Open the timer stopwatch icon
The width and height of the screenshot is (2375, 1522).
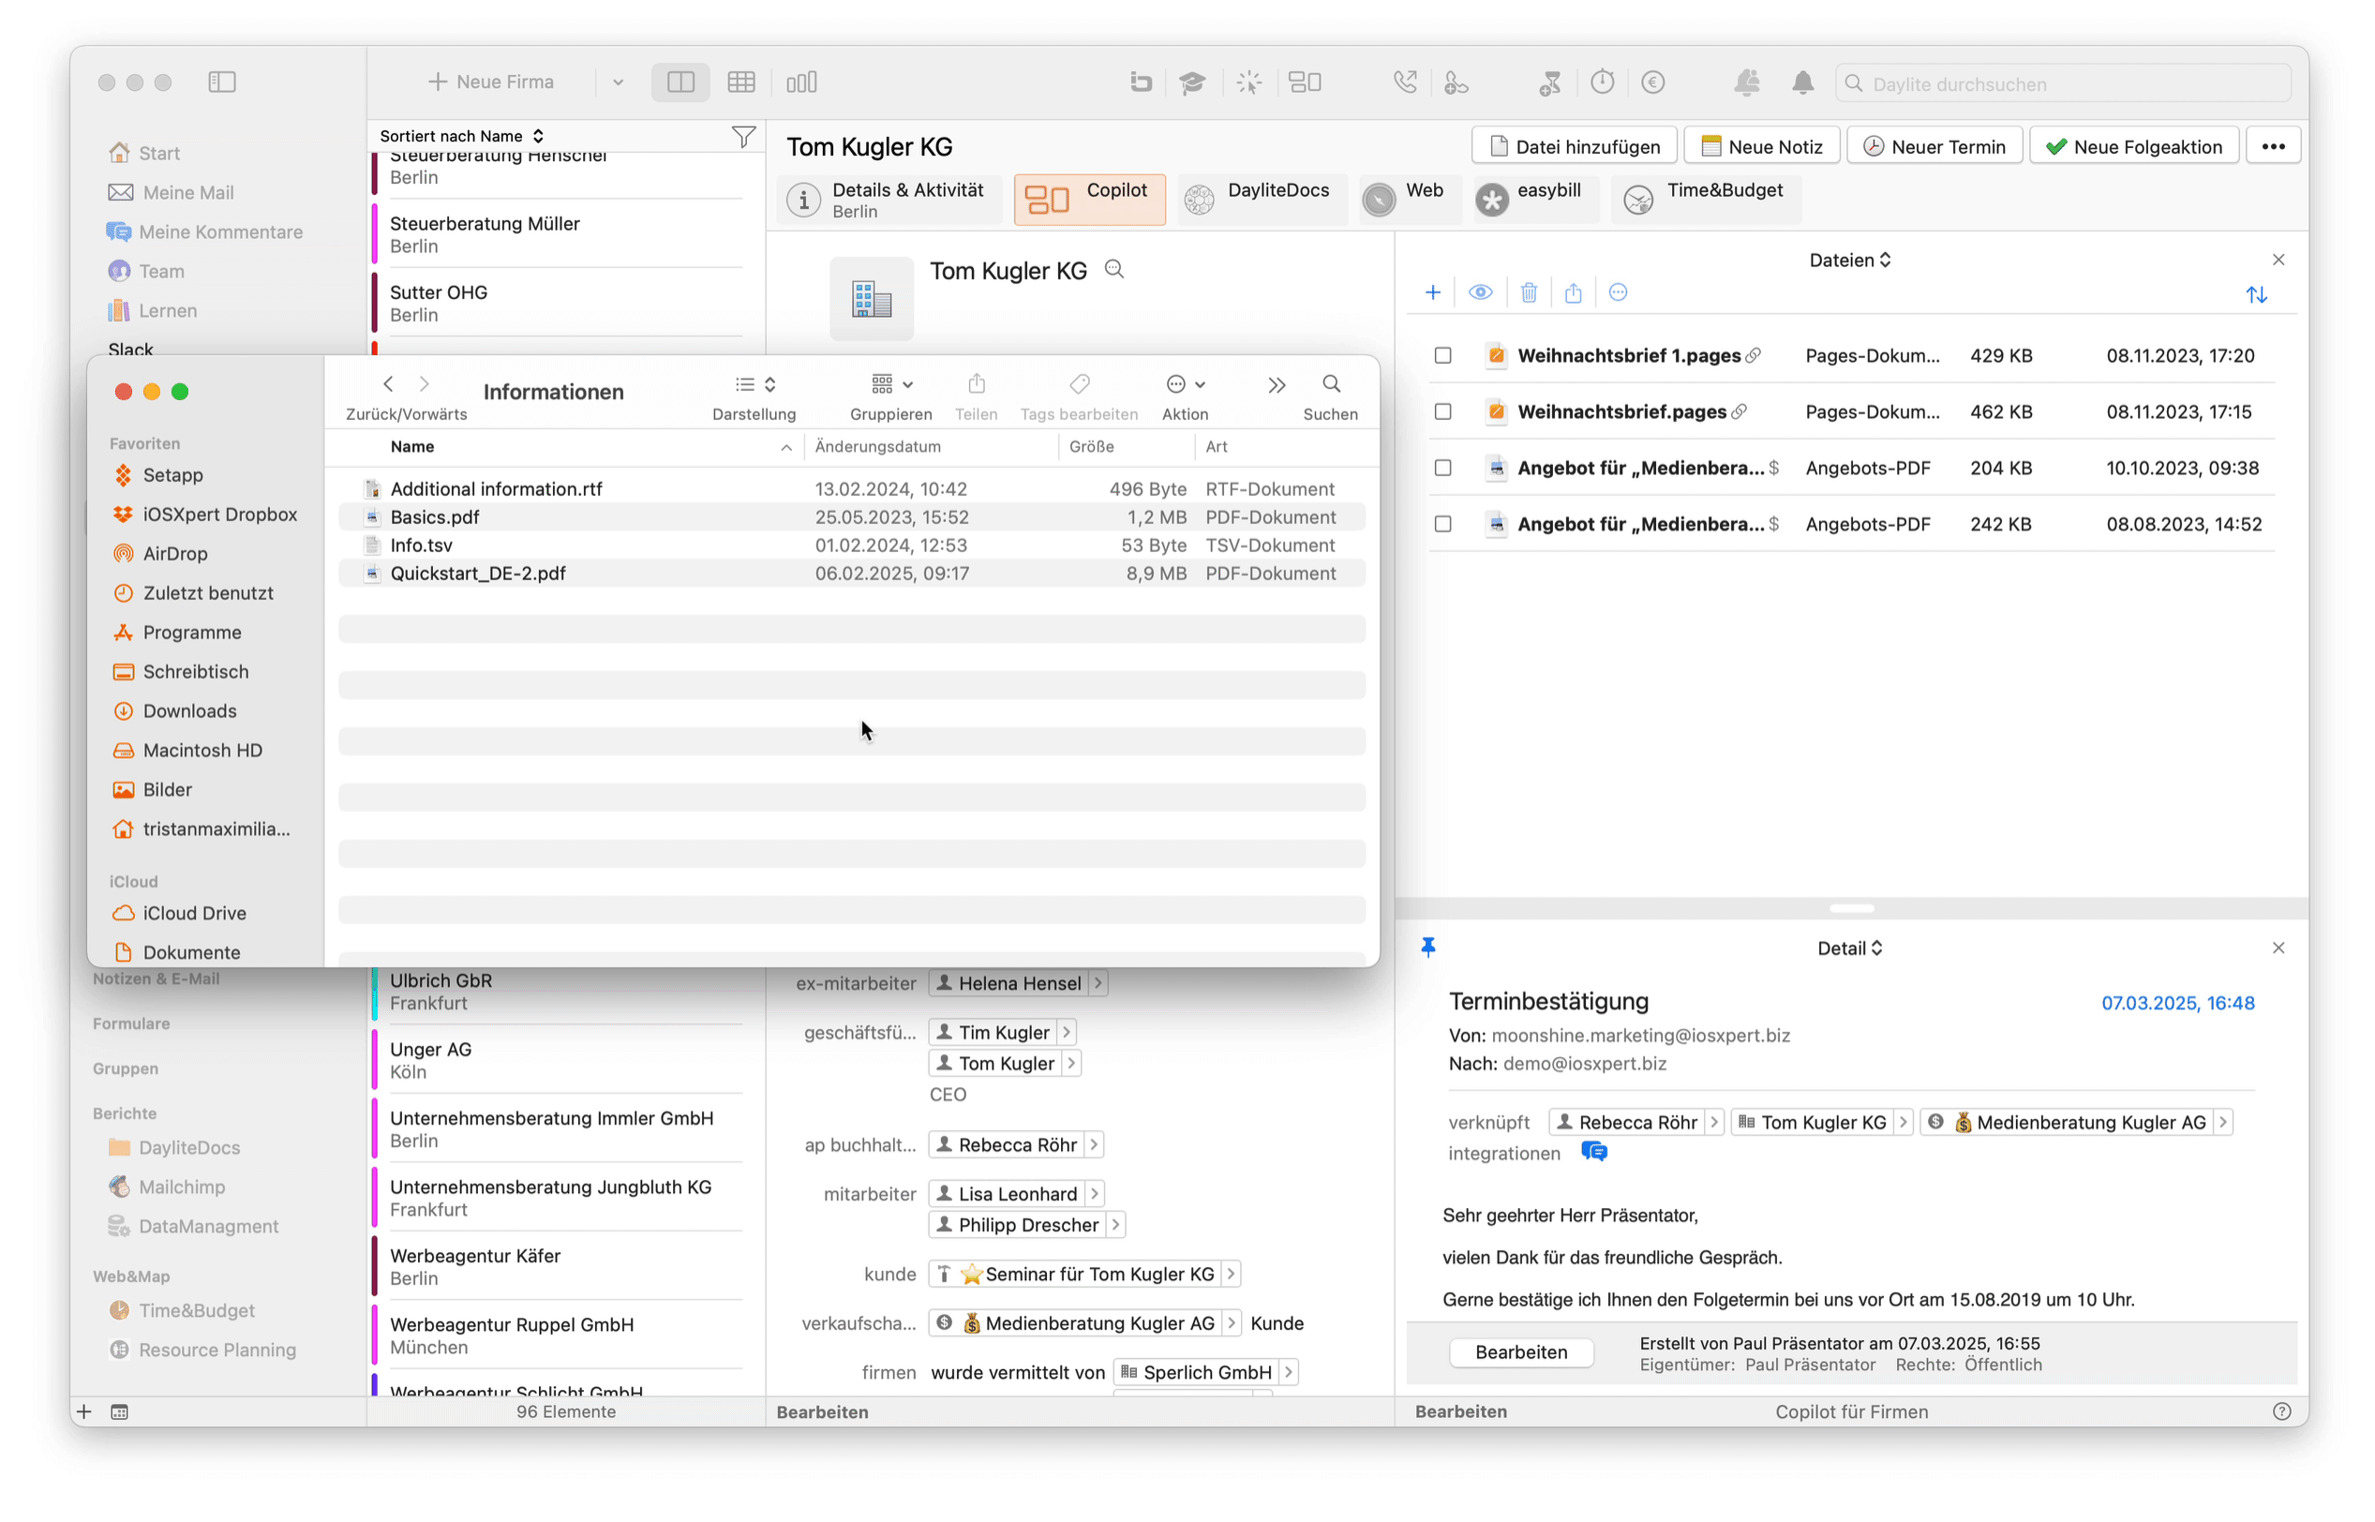tap(1601, 82)
